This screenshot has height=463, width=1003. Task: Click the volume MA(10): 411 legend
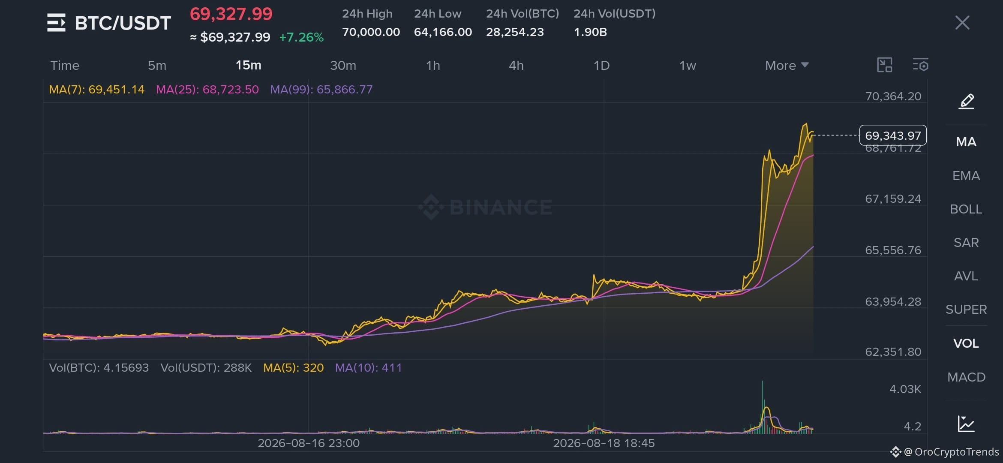click(x=369, y=368)
